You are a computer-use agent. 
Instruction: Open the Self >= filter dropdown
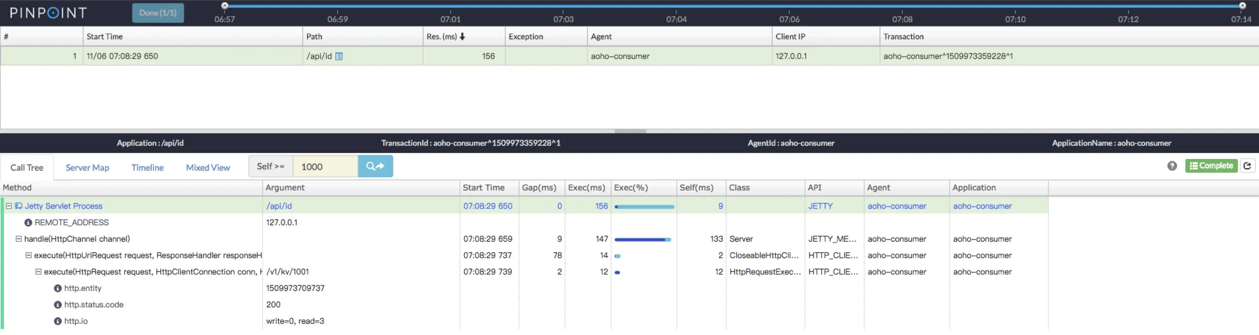click(271, 166)
